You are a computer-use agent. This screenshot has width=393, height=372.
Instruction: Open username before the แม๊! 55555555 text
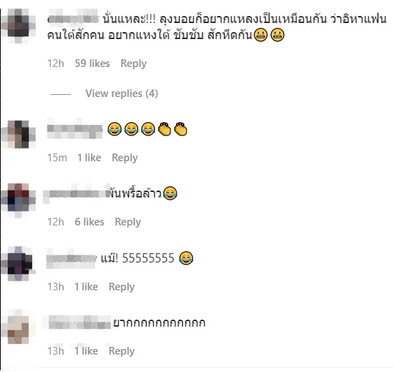(72, 258)
